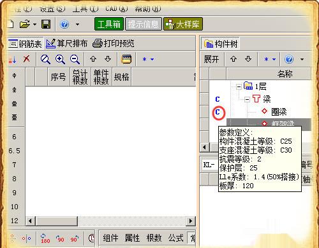Move component up in 构件树 toolbar

[234, 59]
